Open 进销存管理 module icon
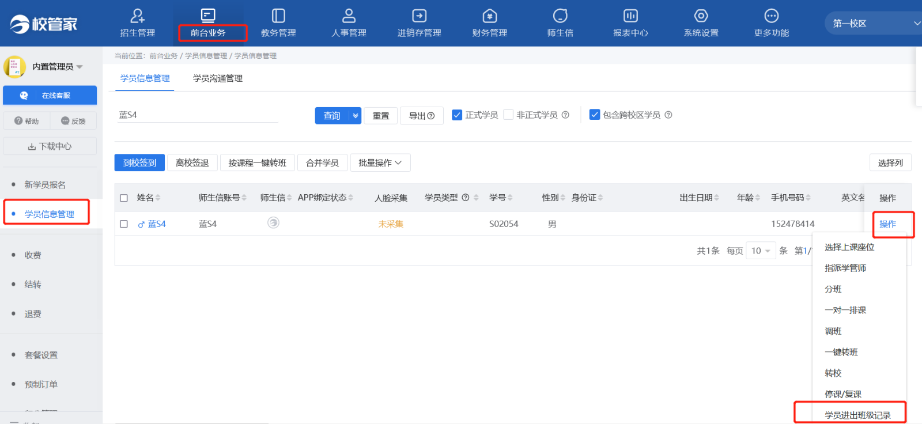 click(420, 16)
